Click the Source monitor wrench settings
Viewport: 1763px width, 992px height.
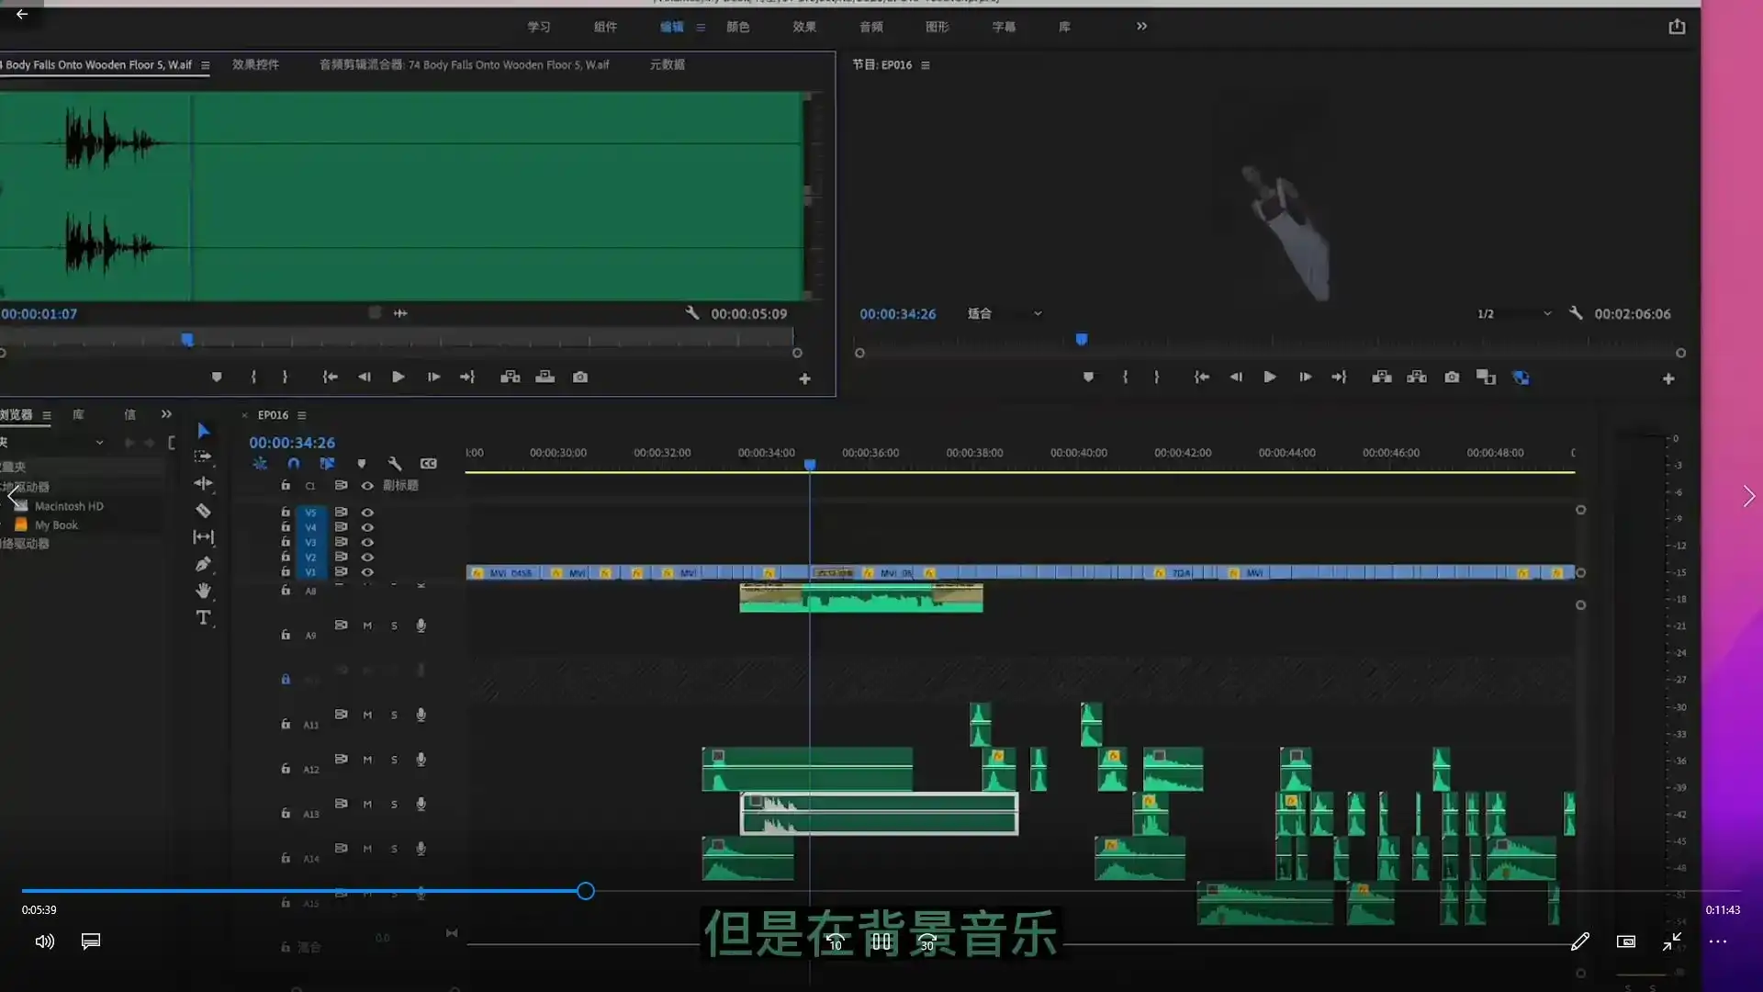tap(692, 313)
